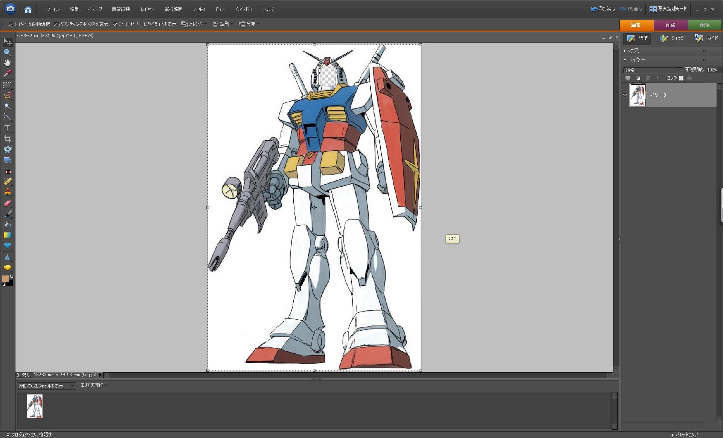Select the Straighten tool

pos(7,160)
